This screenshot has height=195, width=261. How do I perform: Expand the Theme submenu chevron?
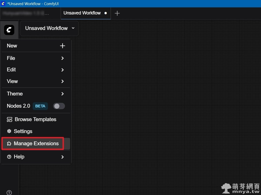click(62, 94)
